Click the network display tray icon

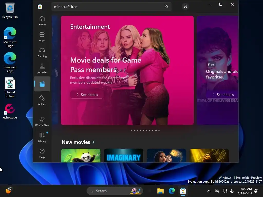[225, 191]
